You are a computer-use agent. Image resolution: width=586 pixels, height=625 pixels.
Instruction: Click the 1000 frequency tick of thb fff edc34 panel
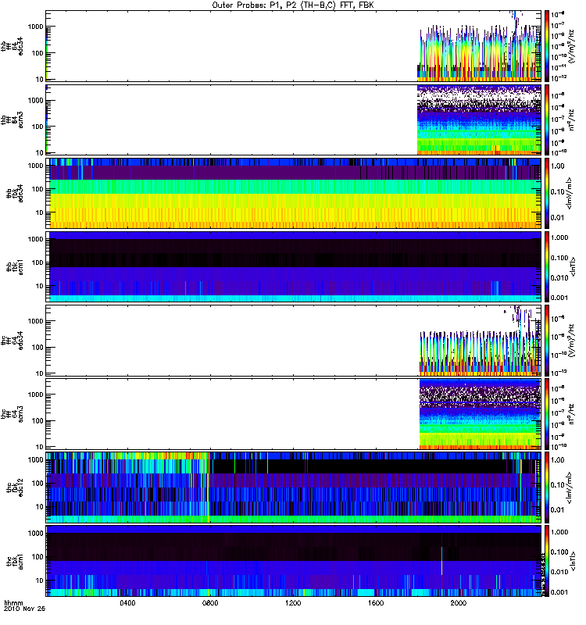[x=35, y=27]
